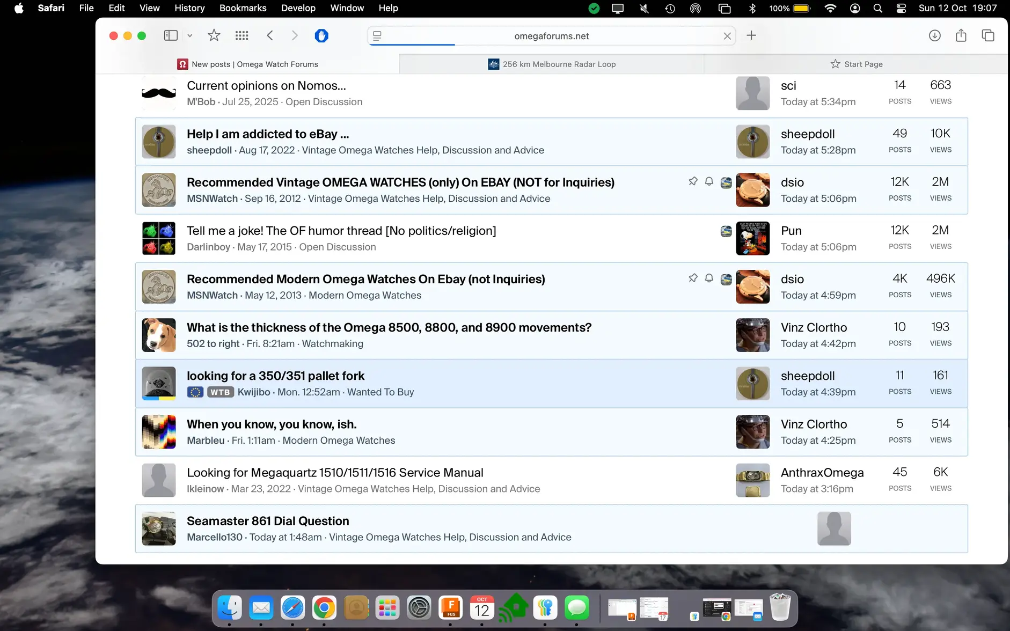Open the Favorites star icon in toolbar

213,35
